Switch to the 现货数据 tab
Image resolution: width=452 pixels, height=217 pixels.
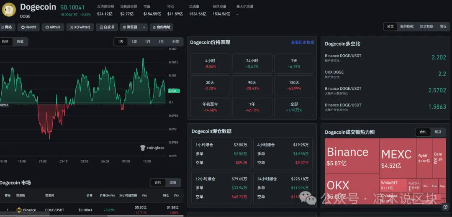pyautogui.click(x=426, y=26)
